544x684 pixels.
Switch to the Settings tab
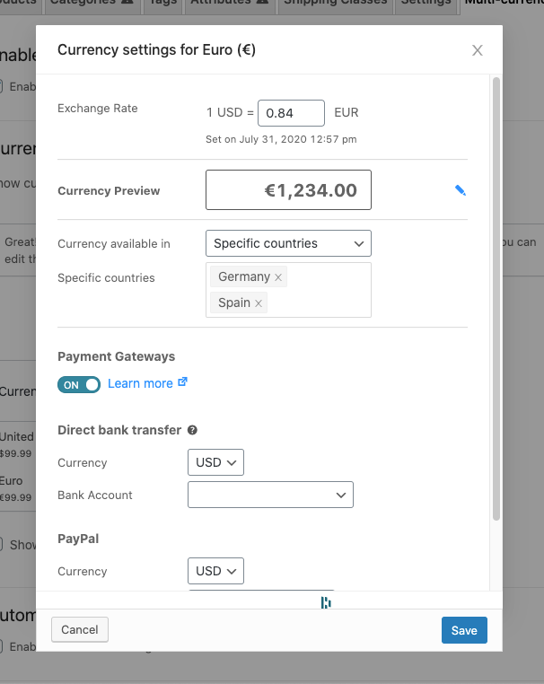tap(426, 4)
